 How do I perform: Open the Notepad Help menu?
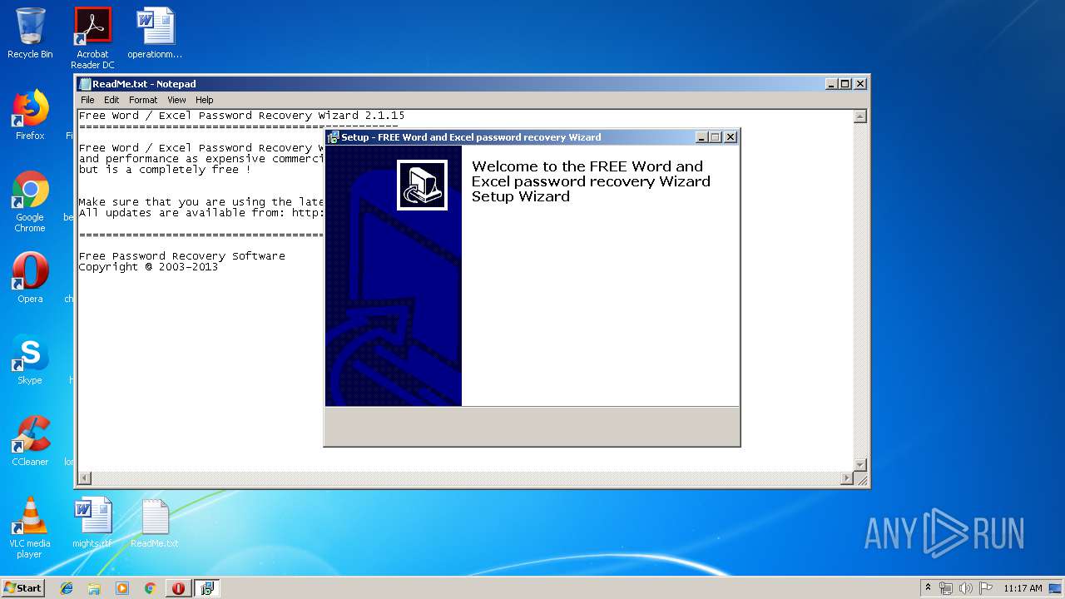[204, 100]
